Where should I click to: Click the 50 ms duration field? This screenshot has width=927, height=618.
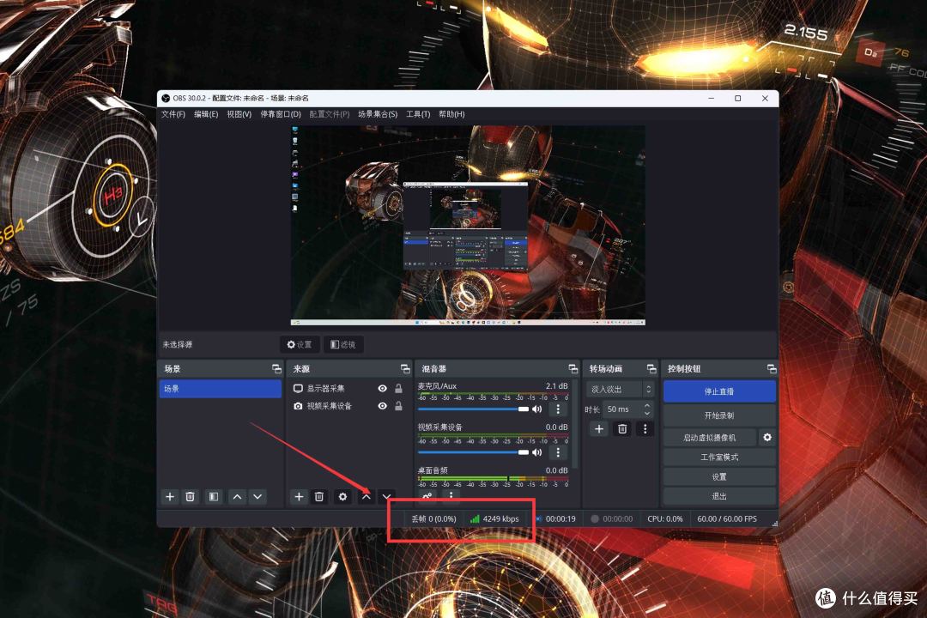[623, 409]
